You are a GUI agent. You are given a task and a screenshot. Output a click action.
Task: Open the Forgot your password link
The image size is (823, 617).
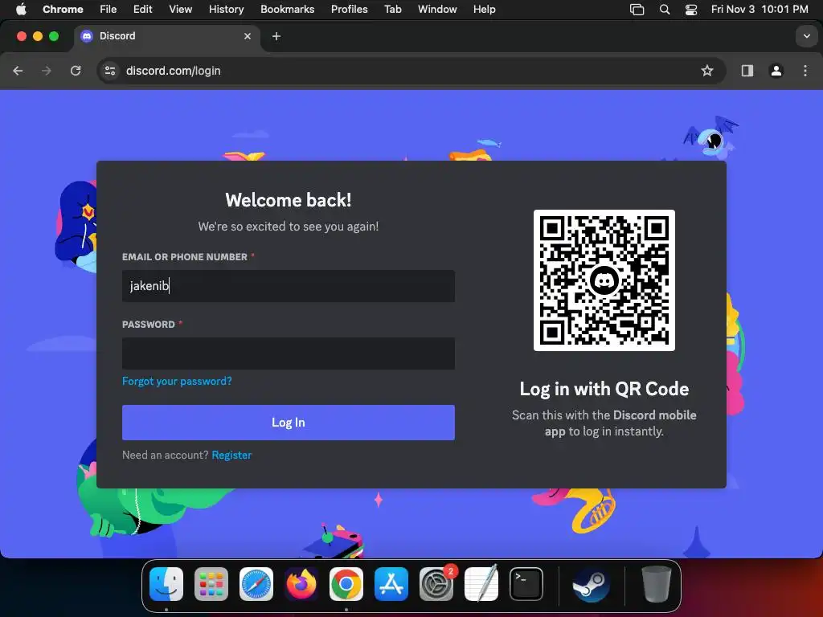177,382
